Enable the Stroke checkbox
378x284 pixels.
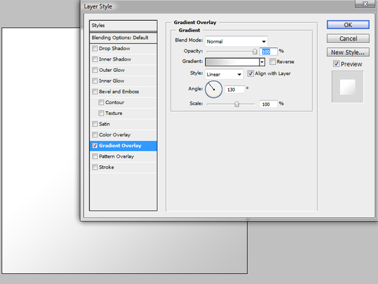94,167
